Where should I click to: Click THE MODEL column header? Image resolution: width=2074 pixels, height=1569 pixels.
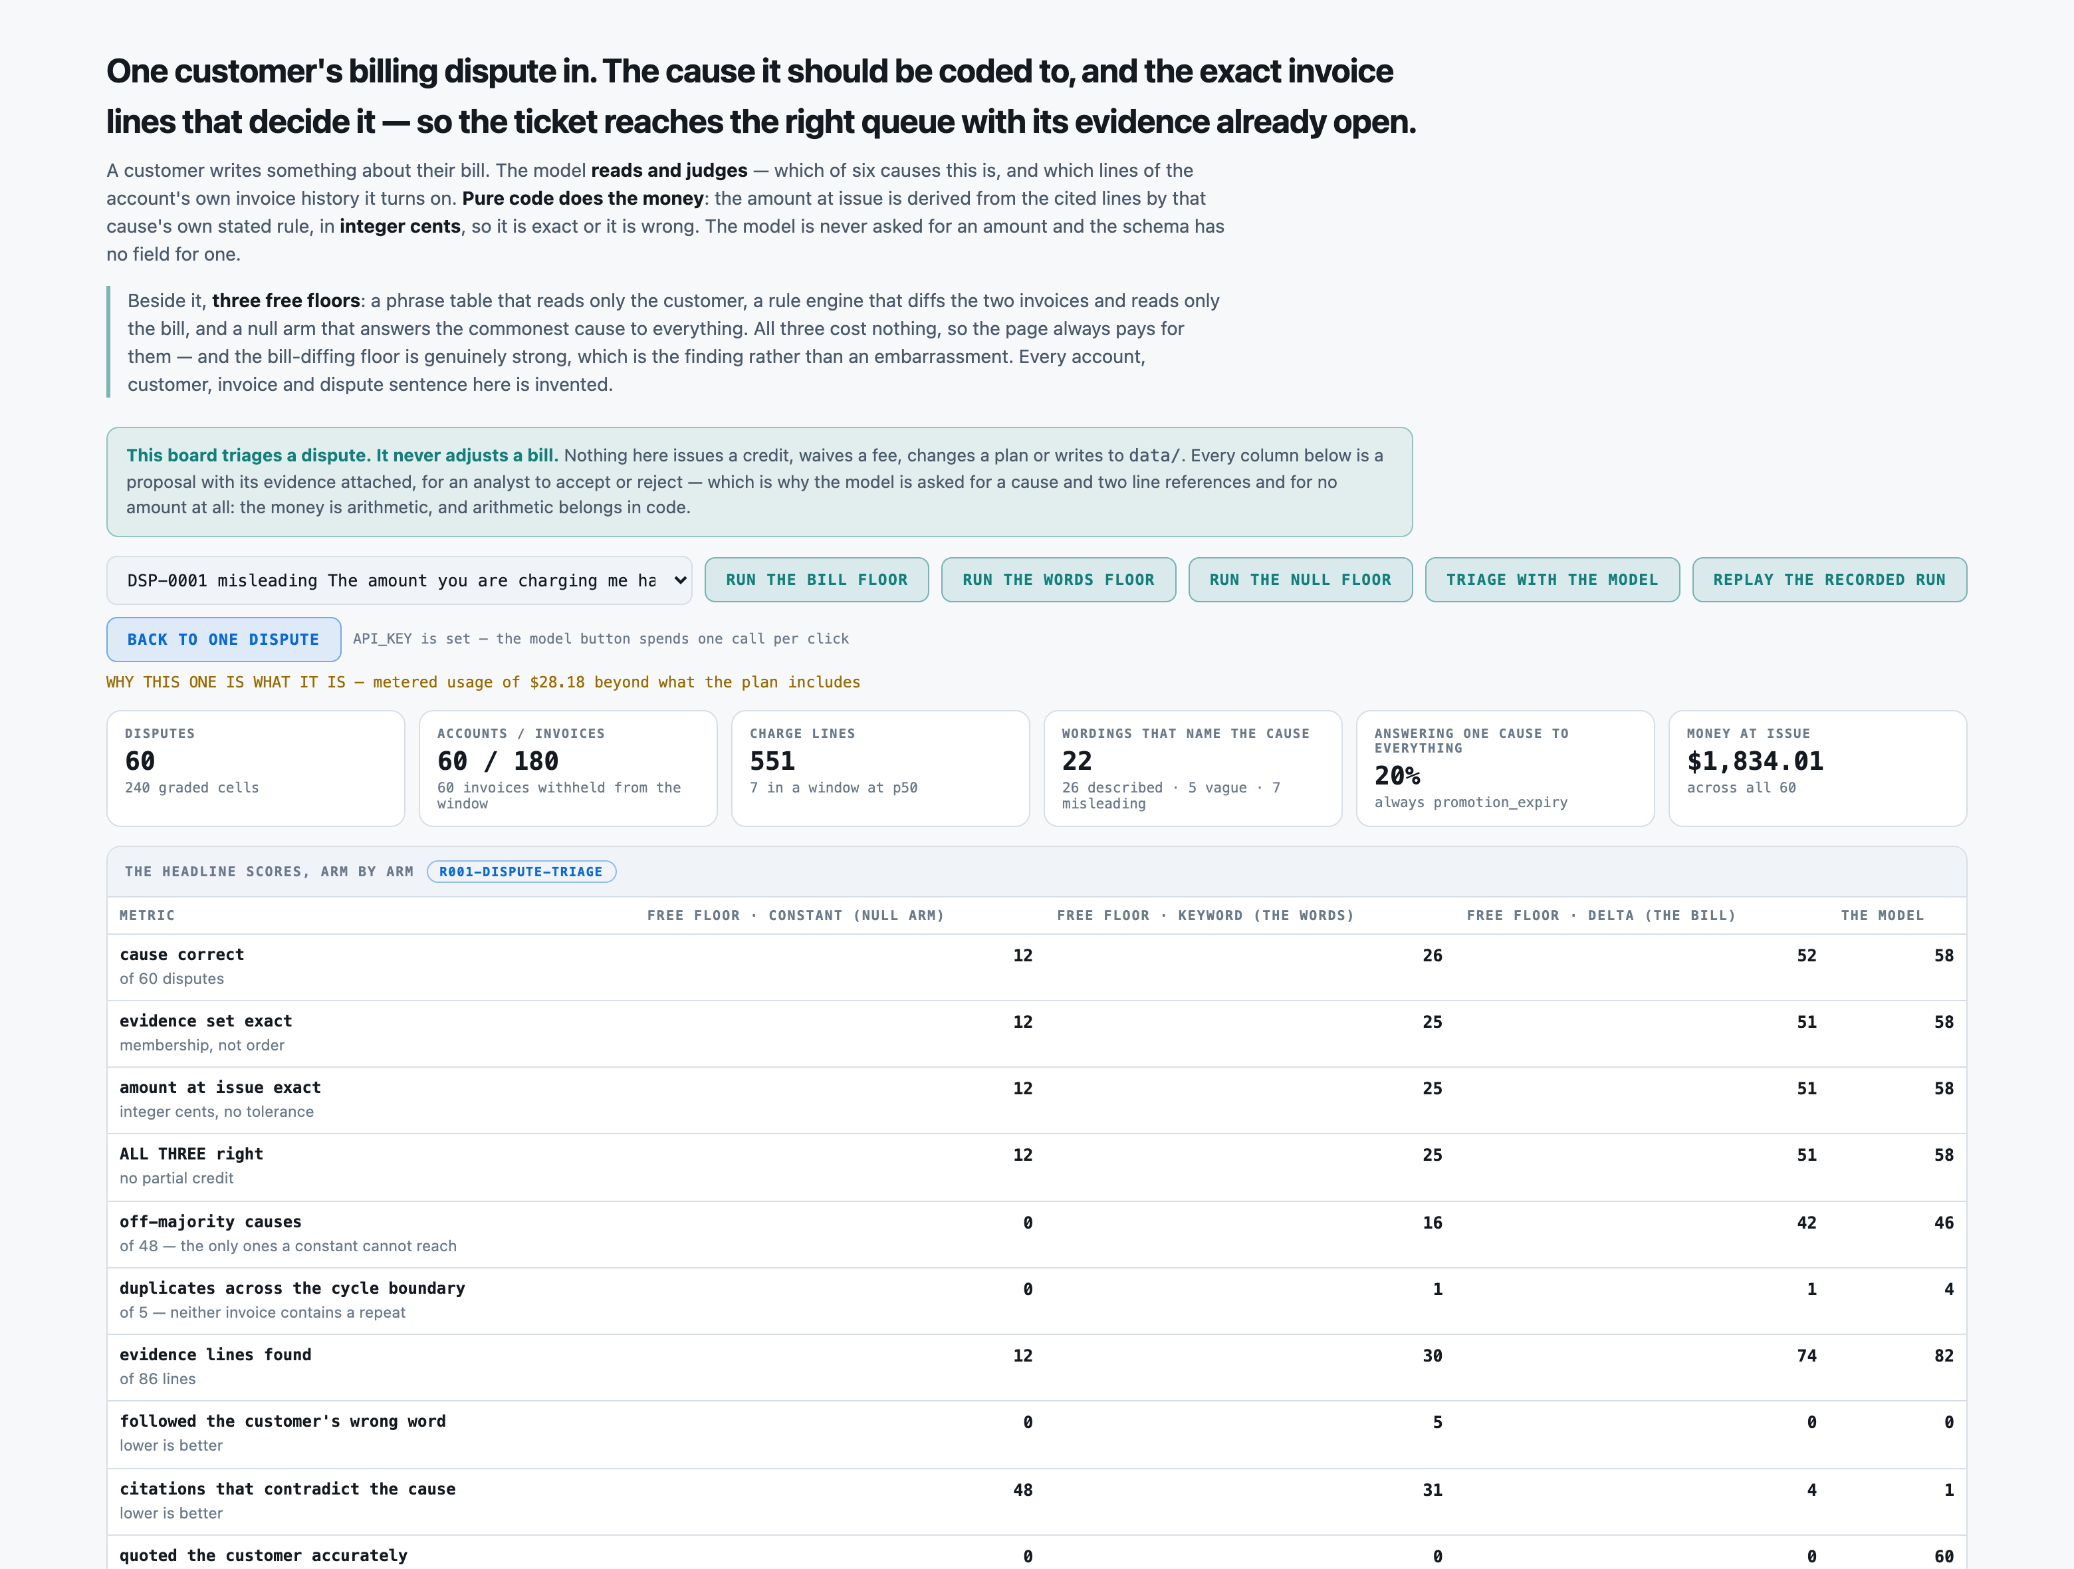click(1882, 915)
